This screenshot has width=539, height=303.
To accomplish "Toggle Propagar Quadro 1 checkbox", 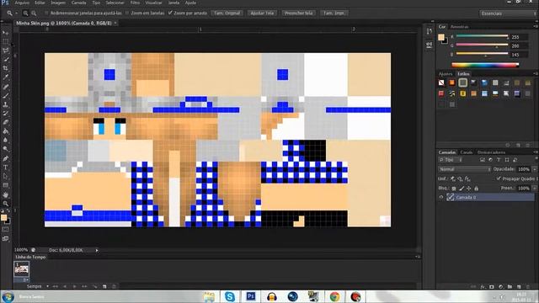I will click(x=499, y=178).
